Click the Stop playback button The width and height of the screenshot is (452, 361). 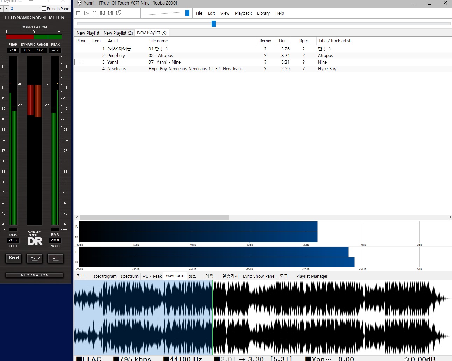(x=78, y=13)
